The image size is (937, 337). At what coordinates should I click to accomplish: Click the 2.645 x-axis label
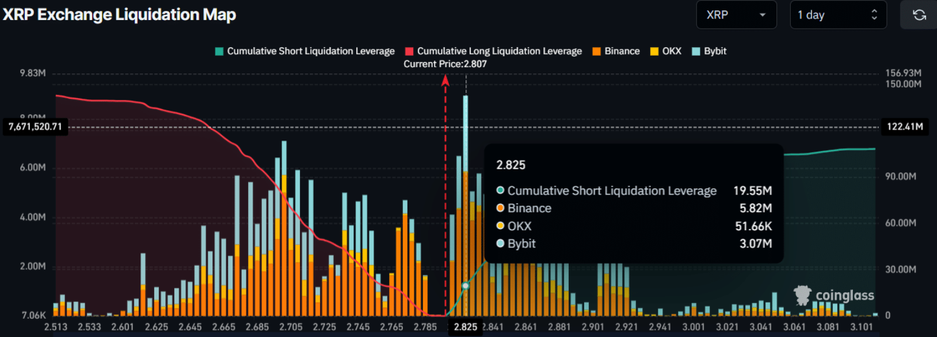pyautogui.click(x=190, y=327)
